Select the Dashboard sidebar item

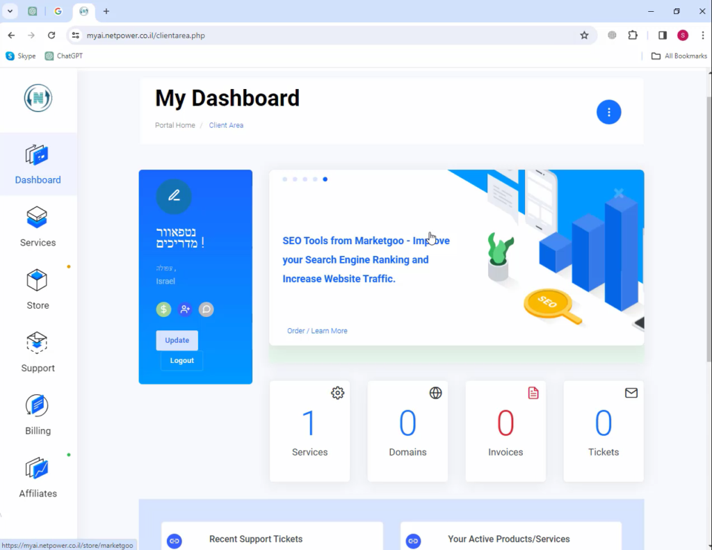pos(38,164)
